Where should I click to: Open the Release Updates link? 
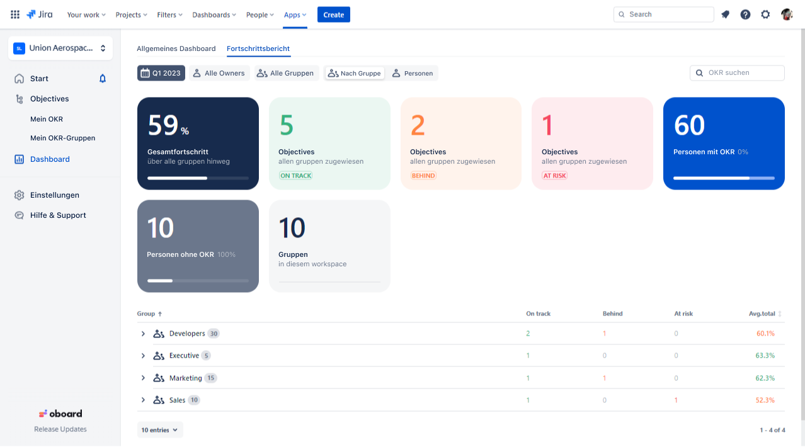[60, 429]
